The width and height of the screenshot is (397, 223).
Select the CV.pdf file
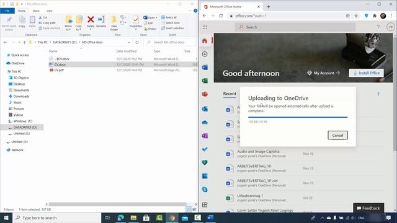tap(59, 70)
